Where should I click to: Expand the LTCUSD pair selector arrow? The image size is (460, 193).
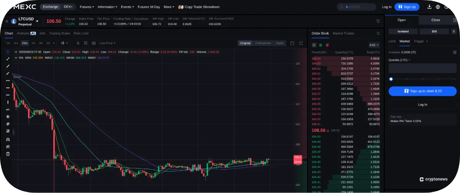tap(37, 21)
